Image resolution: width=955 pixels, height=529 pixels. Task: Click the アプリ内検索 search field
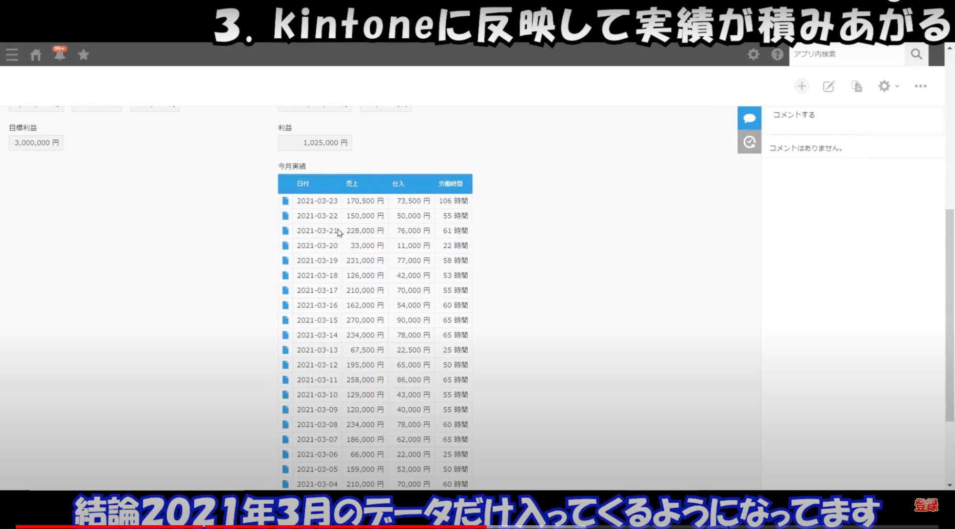[847, 54]
